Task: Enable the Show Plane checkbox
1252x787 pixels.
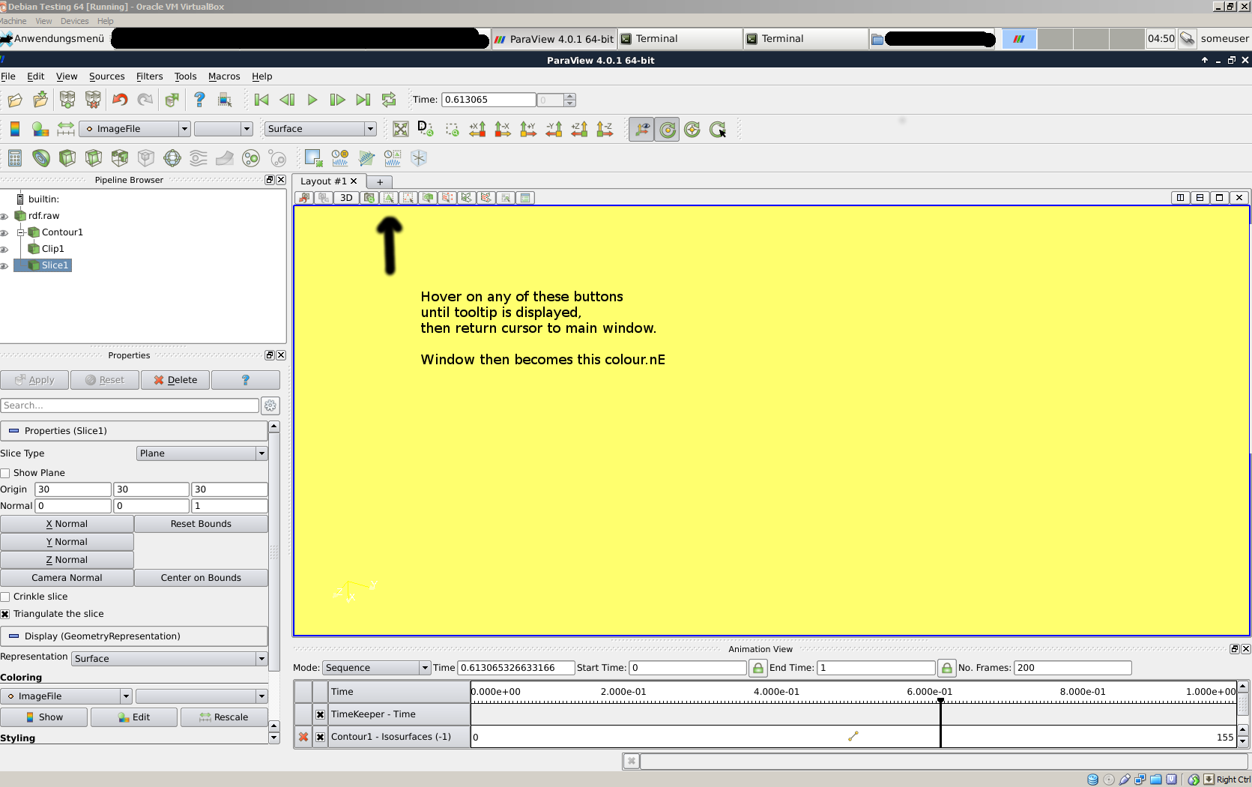Action: point(5,473)
